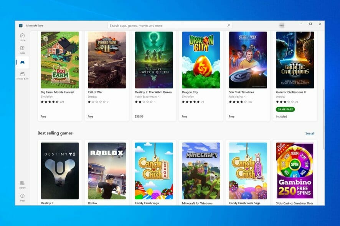
Task: Open Movies & TV section
Action: 22,76
